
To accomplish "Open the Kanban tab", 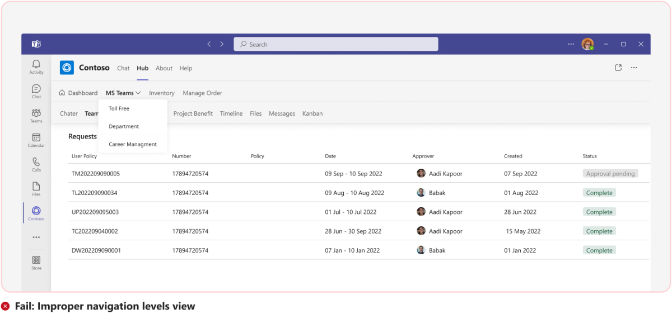I will [x=312, y=113].
